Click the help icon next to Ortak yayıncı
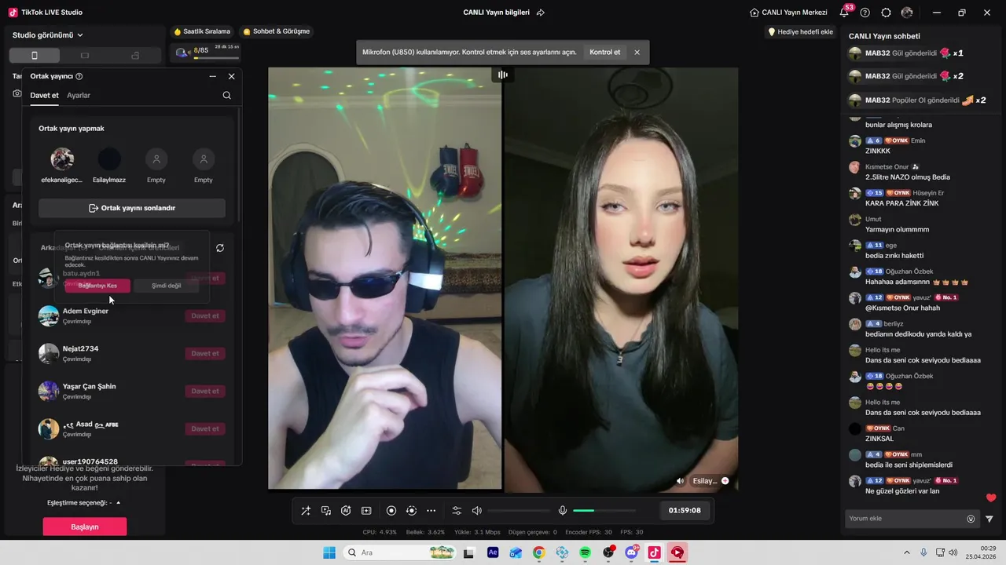Viewport: 1006px width, 565px height. coord(79,76)
